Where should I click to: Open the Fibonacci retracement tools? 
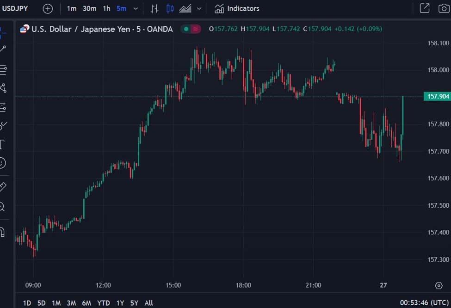tap(3, 70)
